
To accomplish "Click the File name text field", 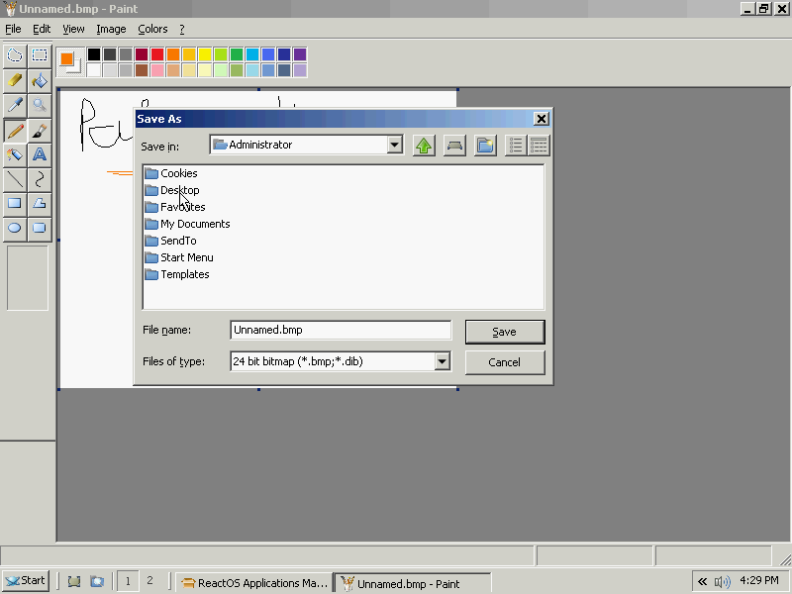I will point(340,330).
